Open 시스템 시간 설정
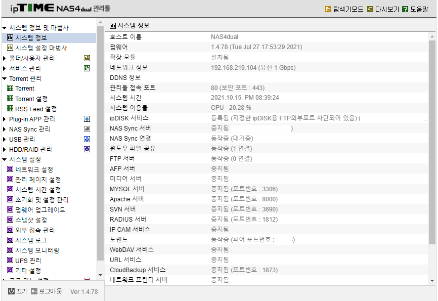438x301 pixels. tap(38, 190)
